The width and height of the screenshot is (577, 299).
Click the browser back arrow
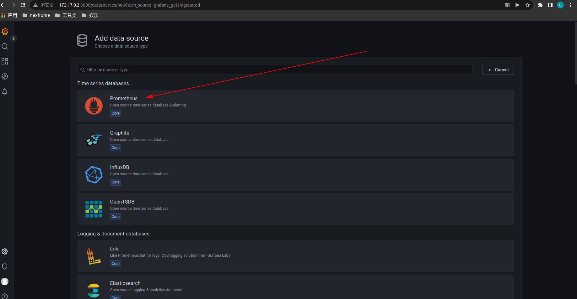[x=3, y=5]
